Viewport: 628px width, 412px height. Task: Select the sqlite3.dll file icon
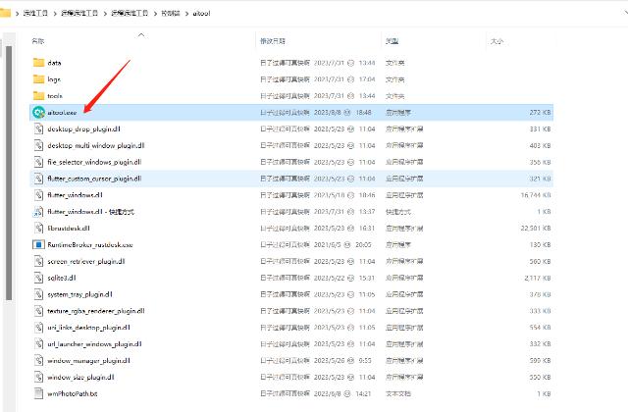[39, 278]
